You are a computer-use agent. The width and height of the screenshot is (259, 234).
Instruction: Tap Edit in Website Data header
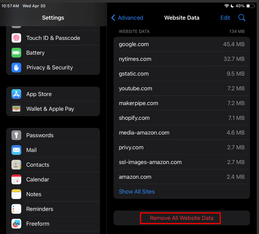[225, 18]
